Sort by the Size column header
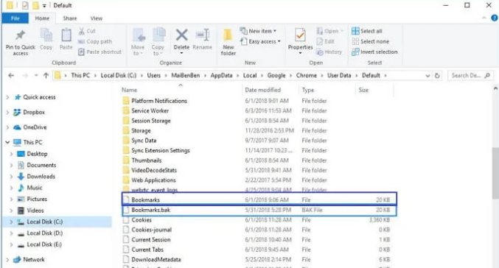Screen dimensions: 499x268 click(x=374, y=90)
